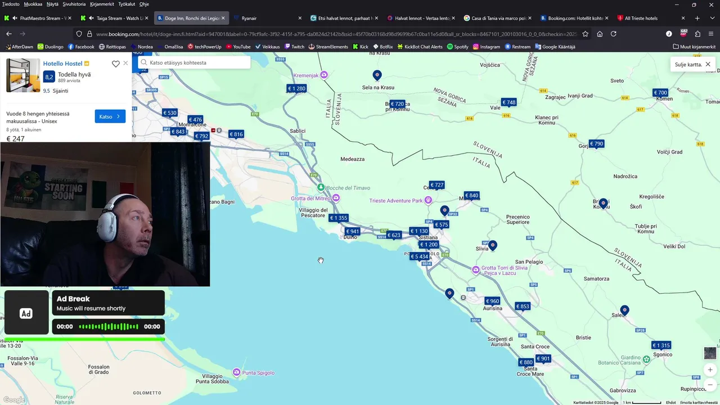Screen dimensions: 720x405
Task: Open the Duolingo bookmark
Action: 51,47
